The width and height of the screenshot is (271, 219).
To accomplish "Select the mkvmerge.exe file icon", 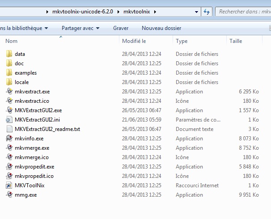I will [x=9, y=148].
